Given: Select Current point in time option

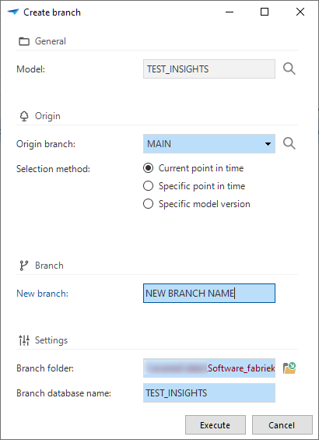Looking at the screenshot, I should (148, 168).
